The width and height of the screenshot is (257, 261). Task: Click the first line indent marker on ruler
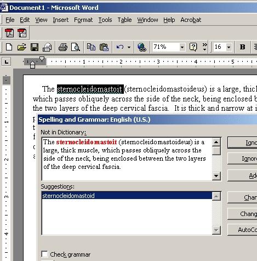[x=42, y=59]
